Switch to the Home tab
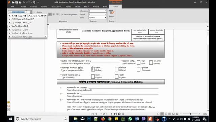216x122 pixels. coord(23,7)
